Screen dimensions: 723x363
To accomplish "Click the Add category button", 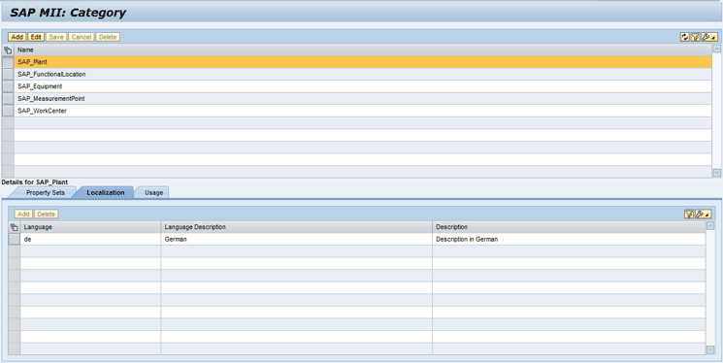I will click(17, 37).
